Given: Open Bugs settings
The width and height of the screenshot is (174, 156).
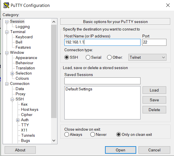Looking at the screenshot, I should pyautogui.click(x=25, y=141).
